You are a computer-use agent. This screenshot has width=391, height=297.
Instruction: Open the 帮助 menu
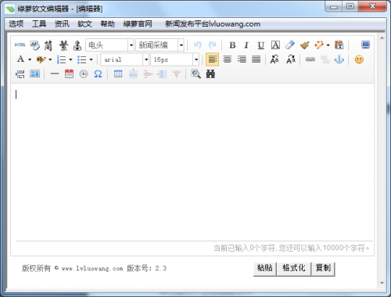click(x=108, y=24)
